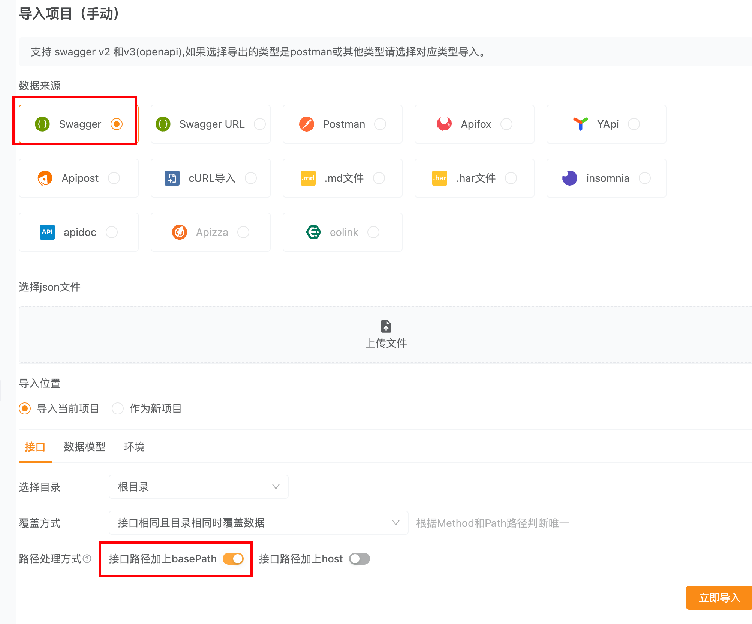This screenshot has width=752, height=624.
Task: Select the Postman radio button
Action: (380, 124)
